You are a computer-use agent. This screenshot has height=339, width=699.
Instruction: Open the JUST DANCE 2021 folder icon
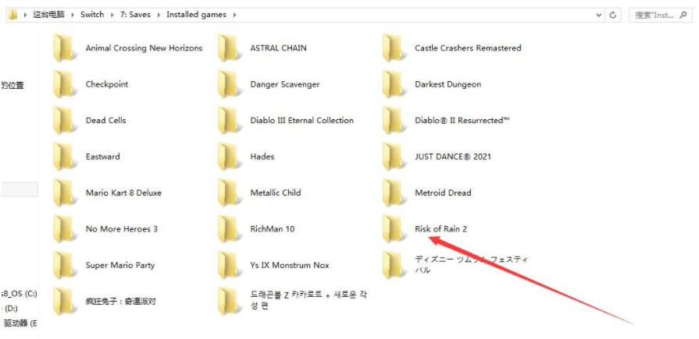(x=394, y=157)
